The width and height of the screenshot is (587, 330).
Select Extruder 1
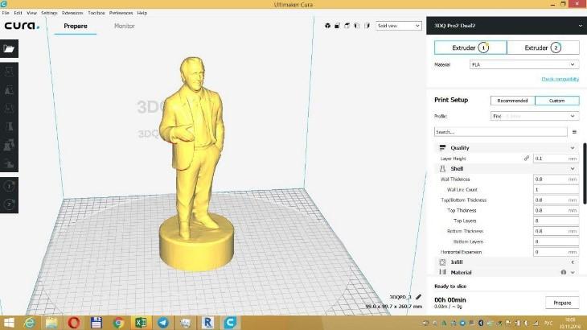tap(470, 47)
